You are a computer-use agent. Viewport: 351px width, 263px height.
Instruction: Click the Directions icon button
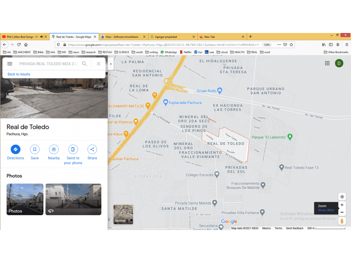tap(15, 149)
